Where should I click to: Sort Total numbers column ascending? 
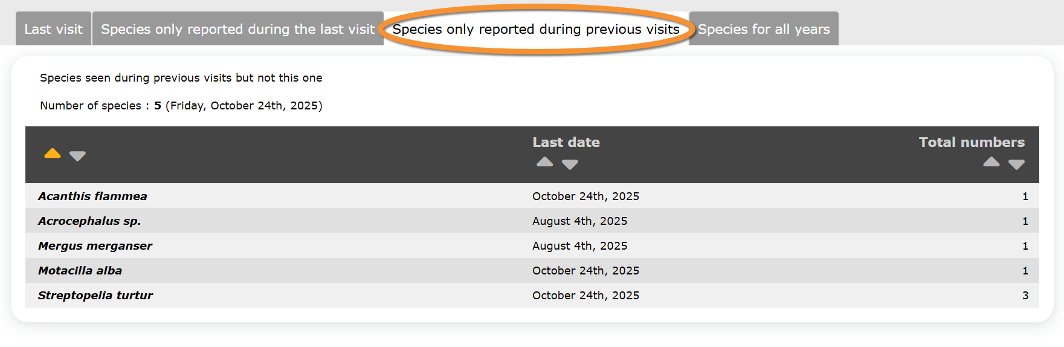tap(991, 162)
